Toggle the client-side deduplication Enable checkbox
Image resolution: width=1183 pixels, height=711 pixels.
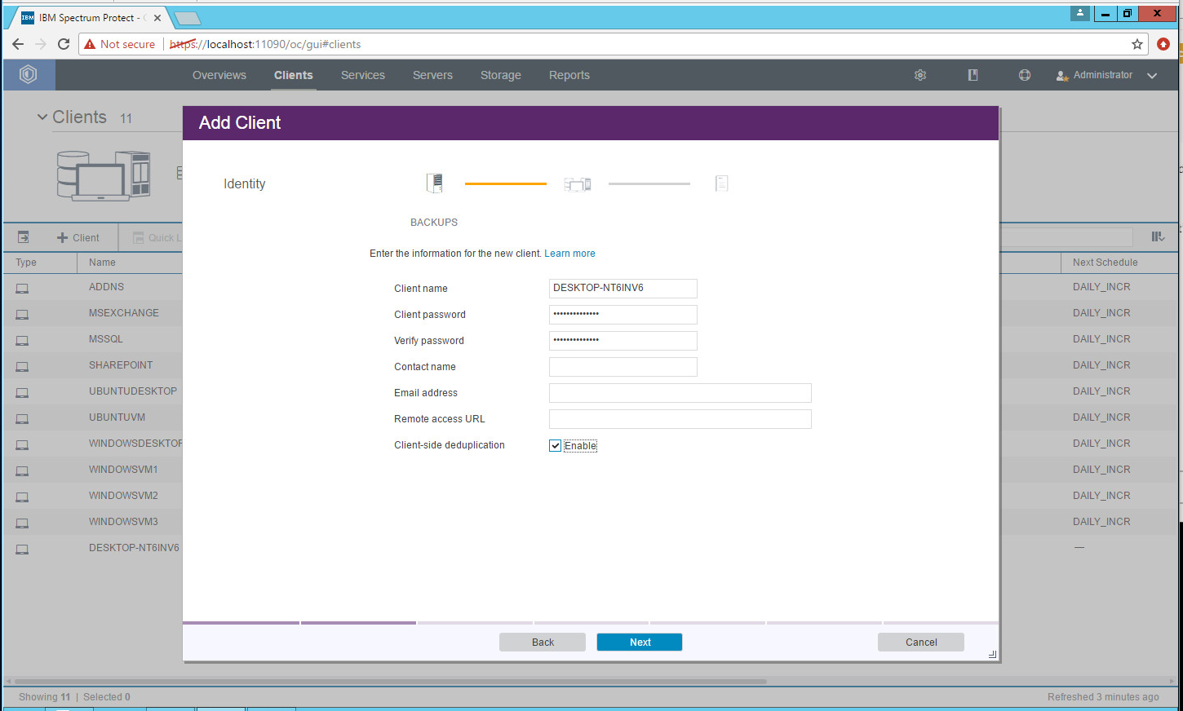tap(556, 446)
